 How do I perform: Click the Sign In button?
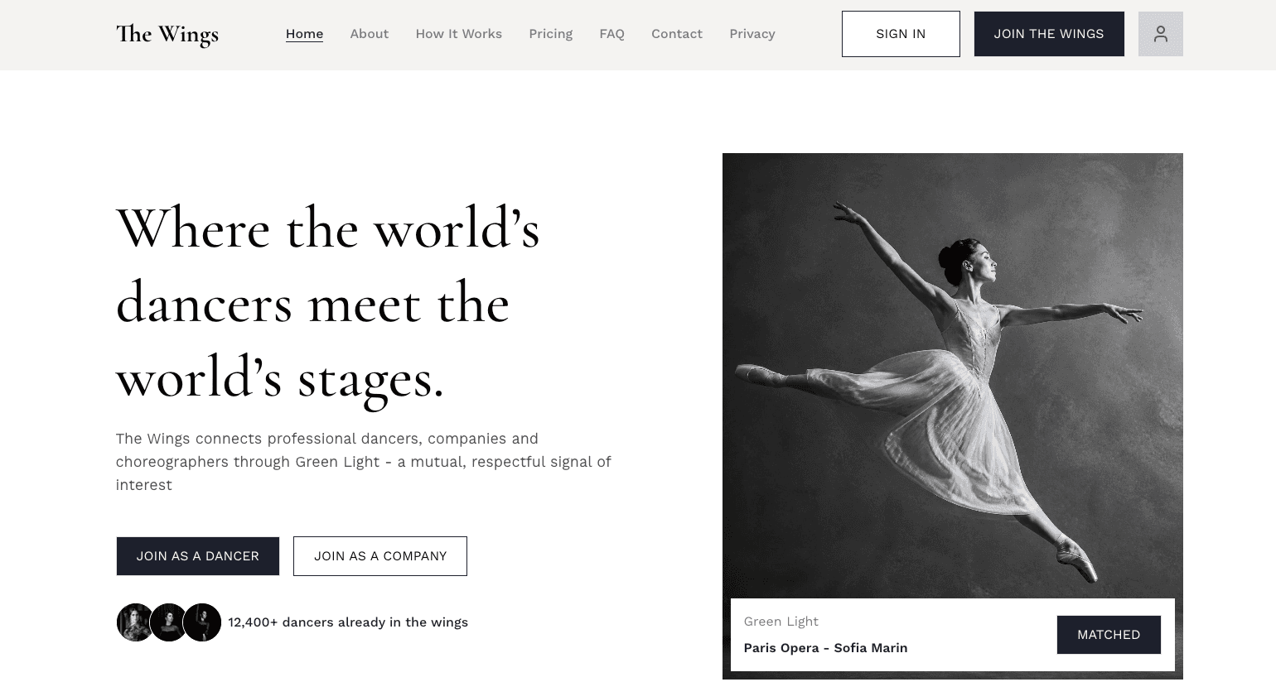click(901, 34)
